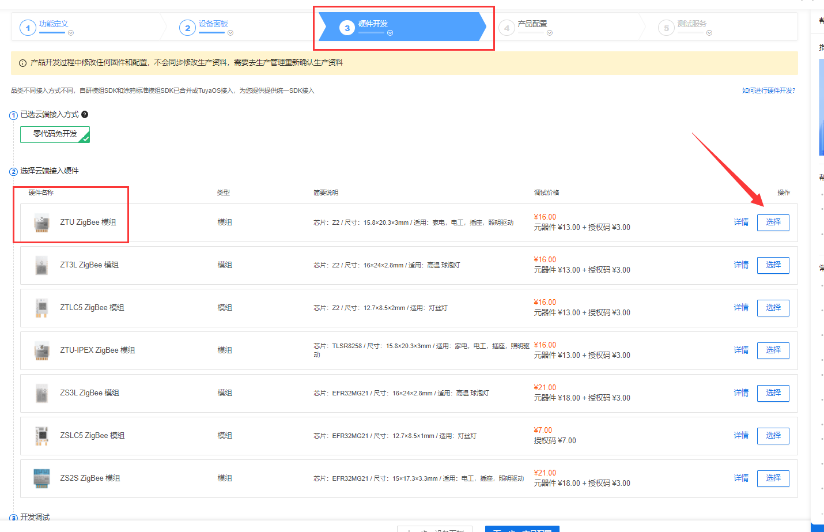
Task: Switch to step 4 产品配置 tab
Action: coord(532,24)
